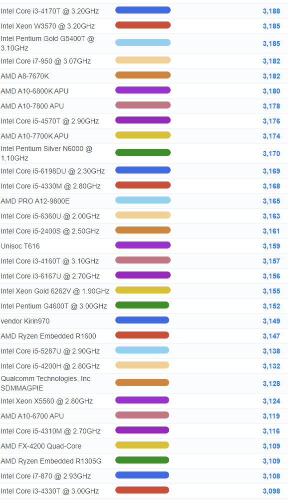Select Intel Core i5-6198DU @ 2.30GHz
288x500 pixels.
pos(53,171)
